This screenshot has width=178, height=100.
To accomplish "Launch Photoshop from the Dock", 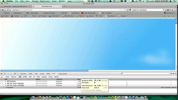I will point(68,97).
